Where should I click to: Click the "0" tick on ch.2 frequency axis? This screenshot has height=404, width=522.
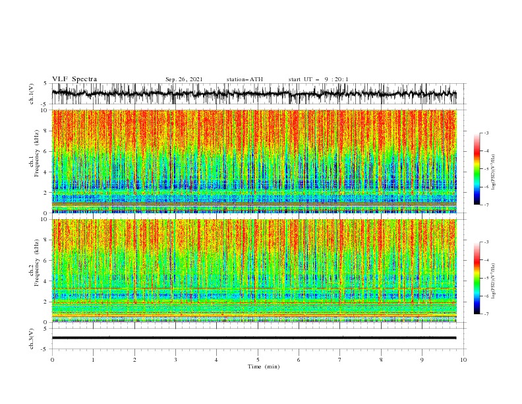coord(46,322)
